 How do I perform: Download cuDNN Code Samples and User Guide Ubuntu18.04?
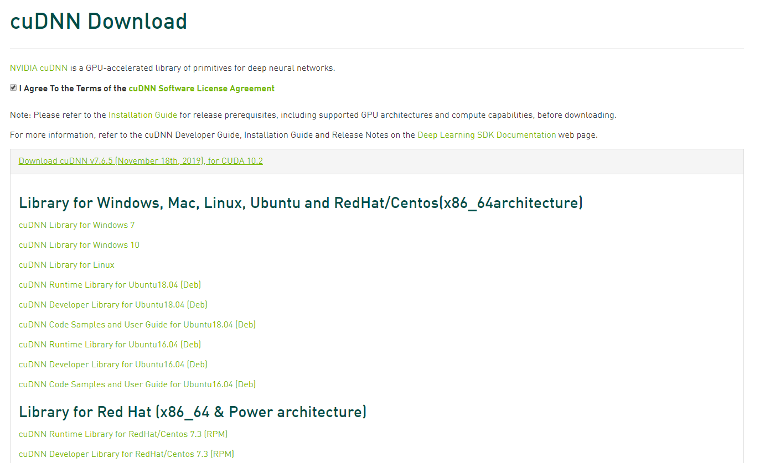point(137,325)
